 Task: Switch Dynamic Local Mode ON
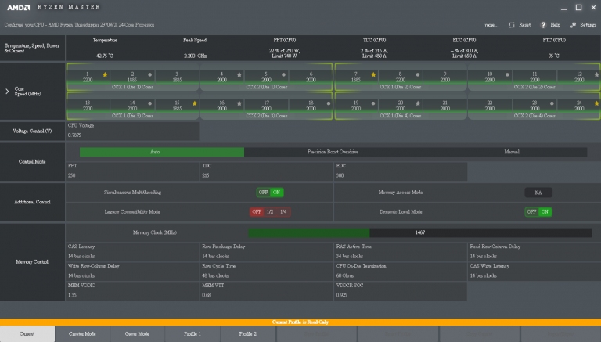(x=545, y=211)
